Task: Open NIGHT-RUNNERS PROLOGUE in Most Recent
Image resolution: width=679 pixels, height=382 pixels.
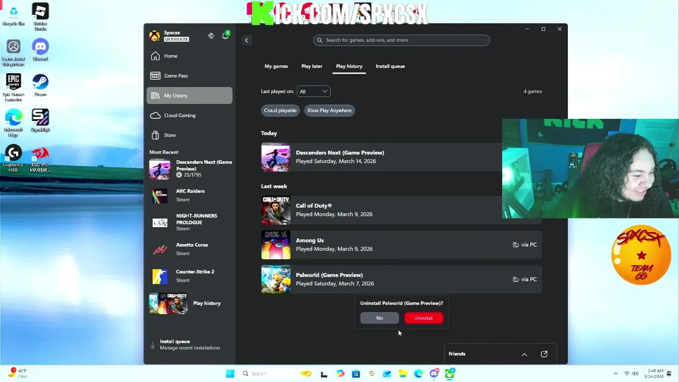Action: click(x=190, y=222)
